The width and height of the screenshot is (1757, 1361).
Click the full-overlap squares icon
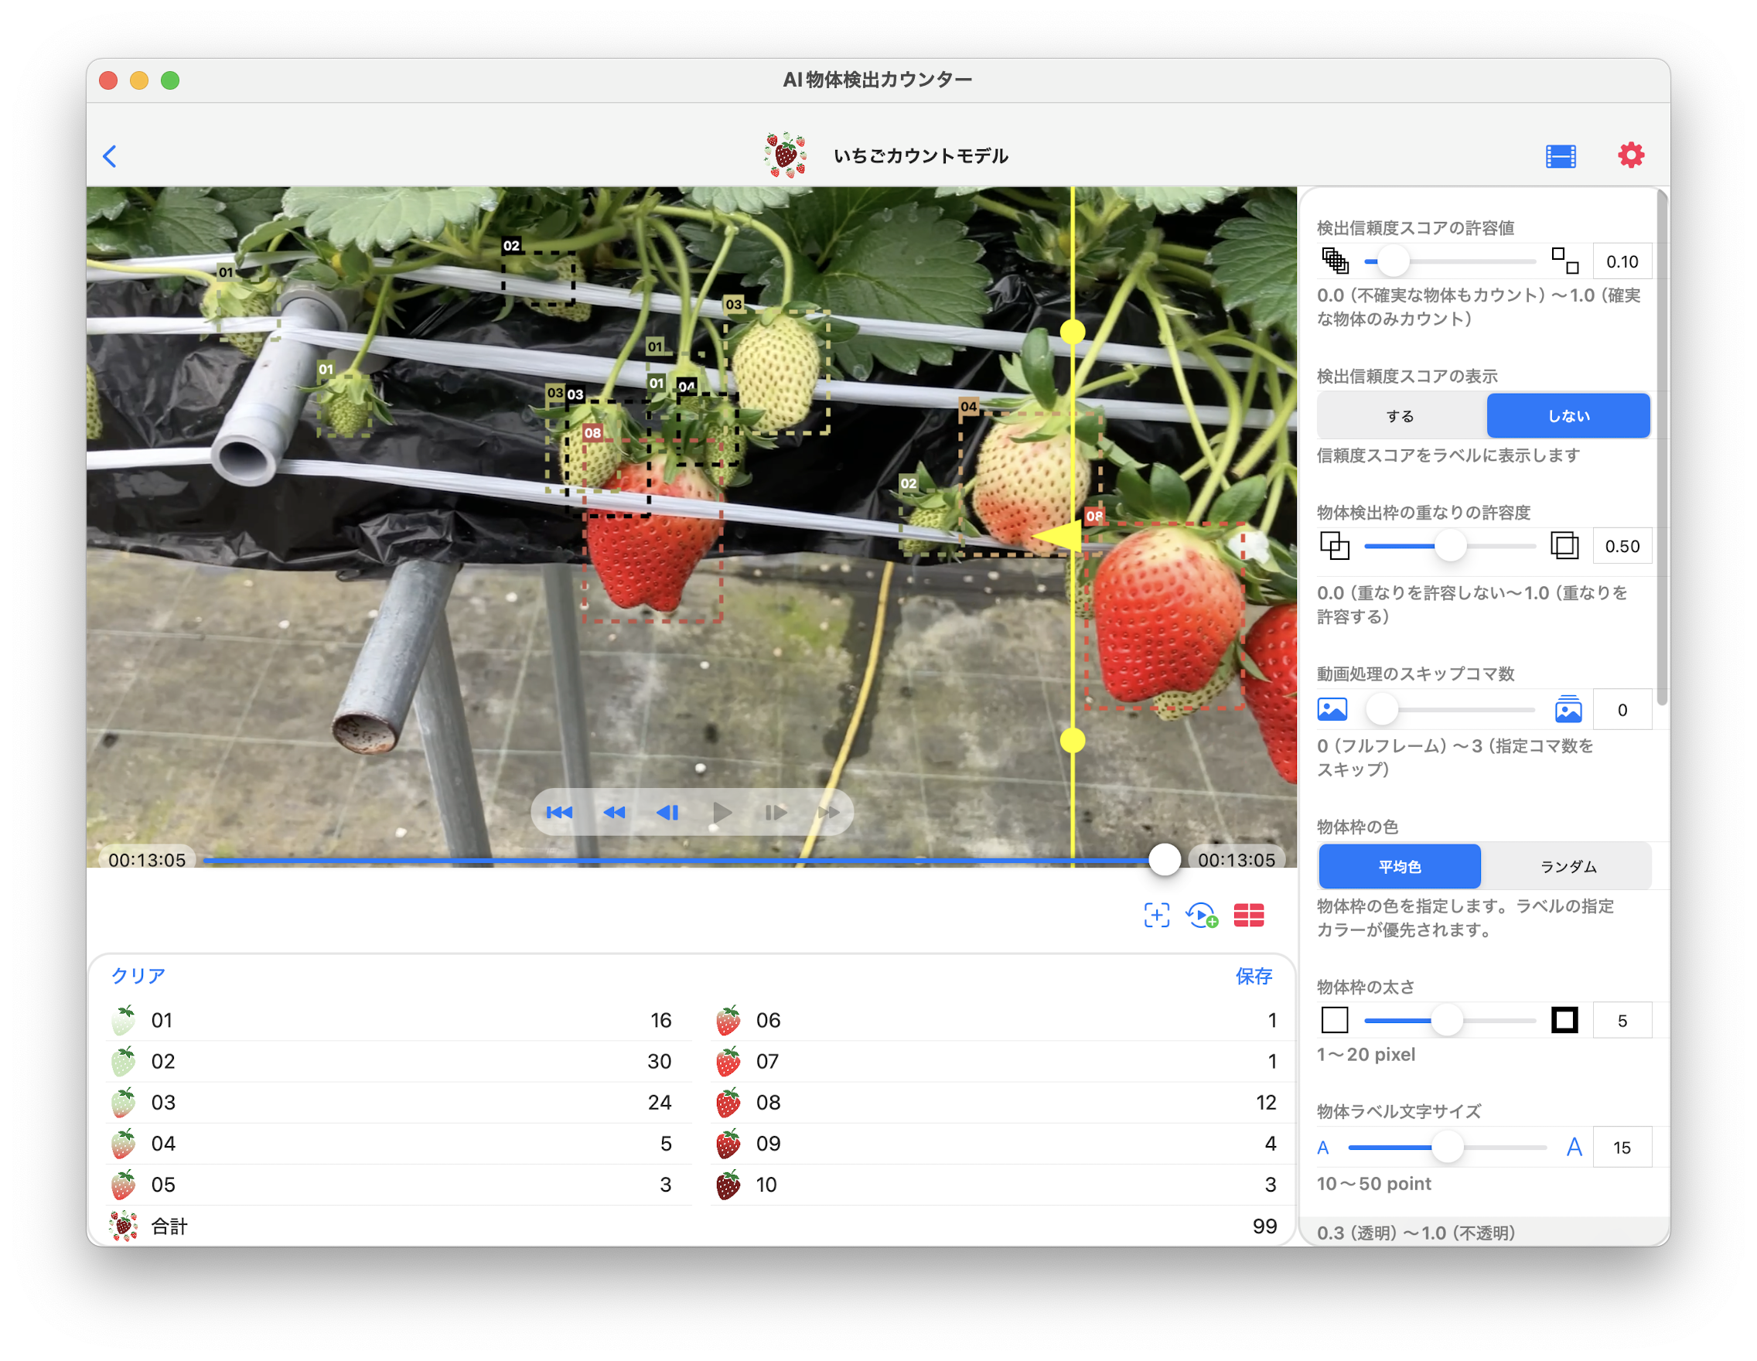(1564, 545)
